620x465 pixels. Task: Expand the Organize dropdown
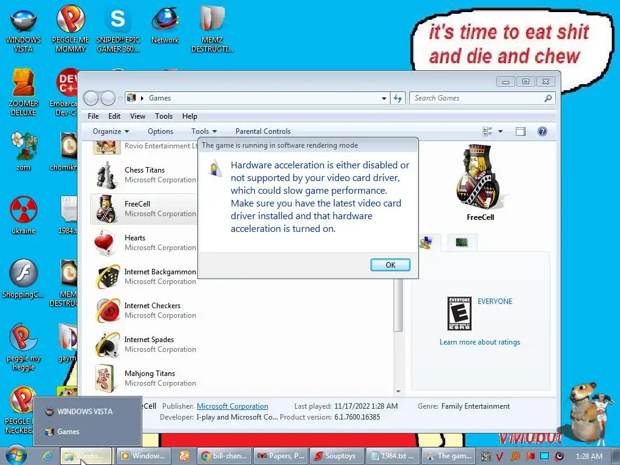coord(111,131)
